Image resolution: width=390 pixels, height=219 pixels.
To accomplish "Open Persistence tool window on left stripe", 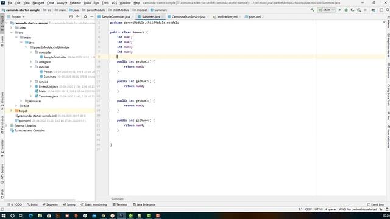I will click(x=2, y=125).
